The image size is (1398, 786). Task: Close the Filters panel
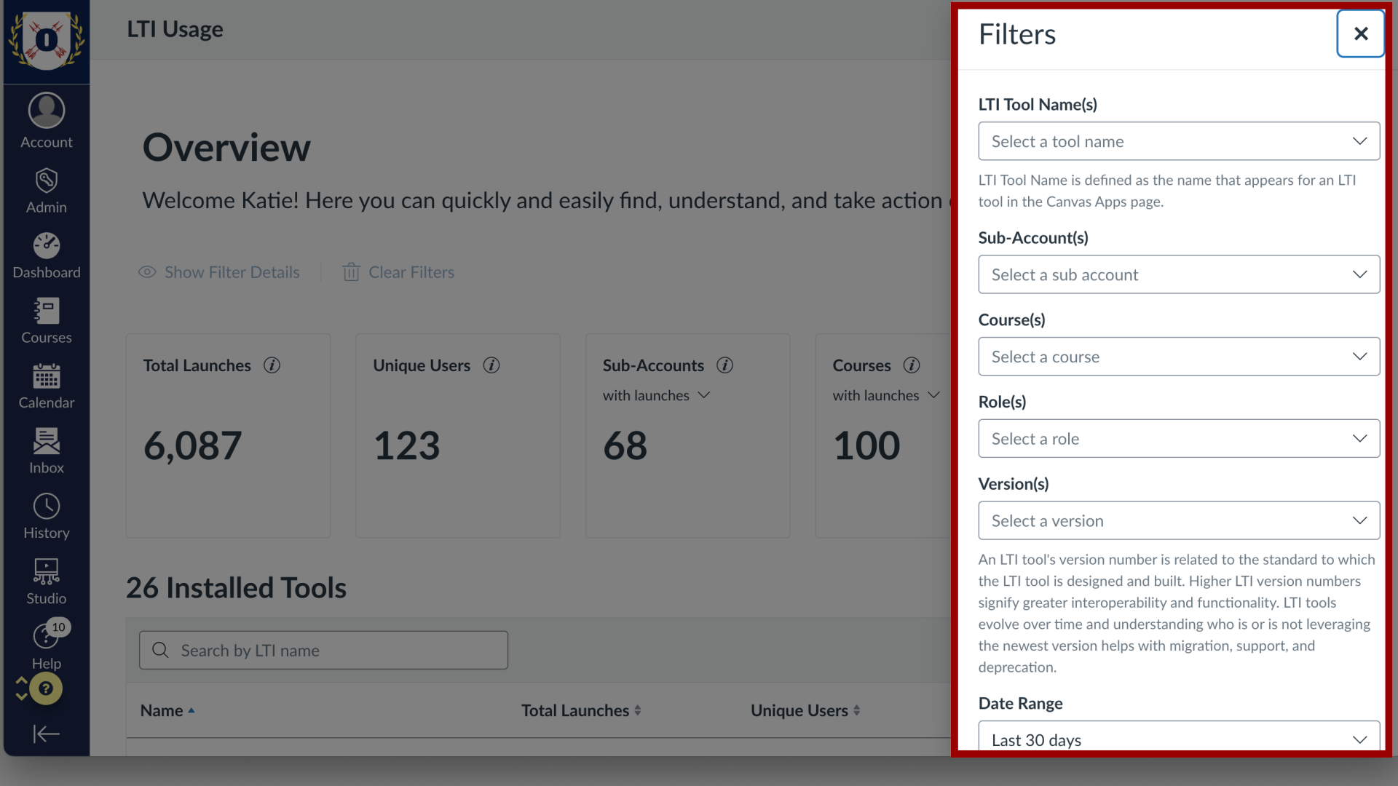click(x=1361, y=33)
